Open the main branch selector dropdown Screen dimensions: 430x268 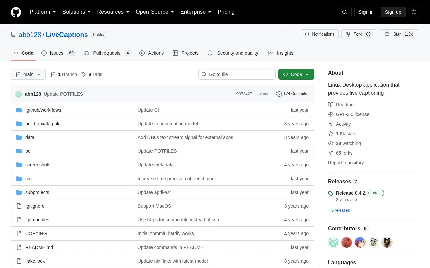(x=28, y=74)
